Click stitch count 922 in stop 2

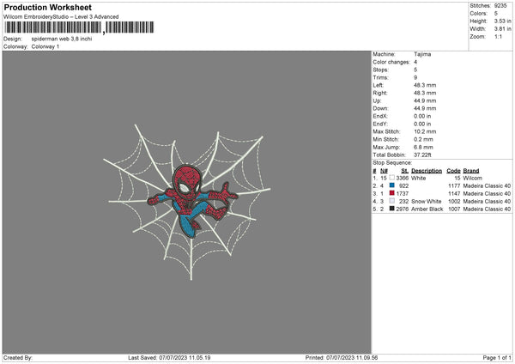click(403, 186)
